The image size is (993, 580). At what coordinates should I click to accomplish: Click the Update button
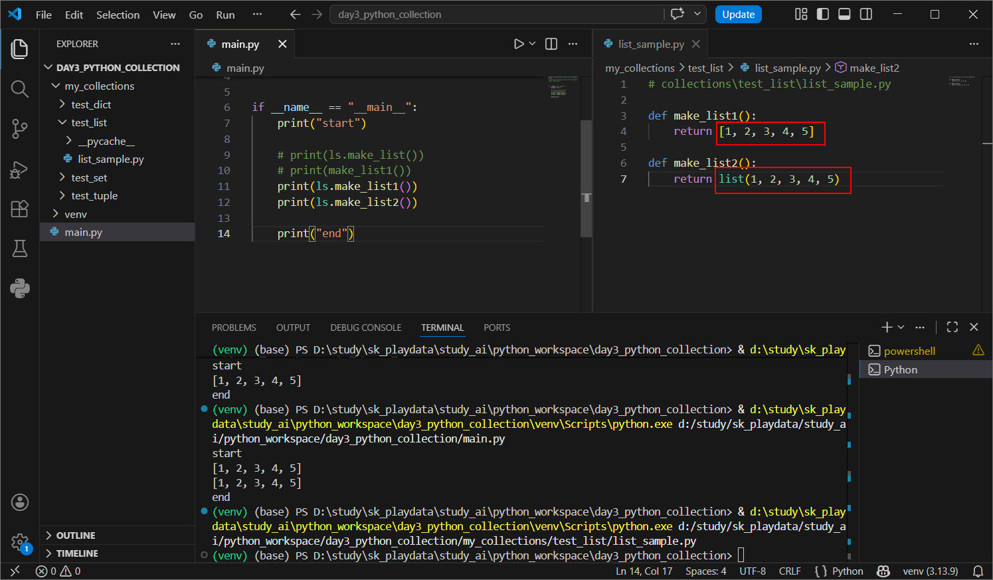738,15
